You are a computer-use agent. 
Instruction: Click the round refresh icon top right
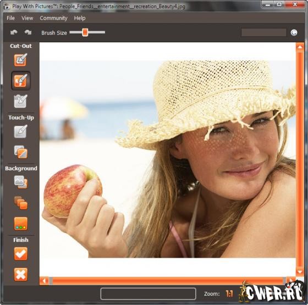pos(294,32)
